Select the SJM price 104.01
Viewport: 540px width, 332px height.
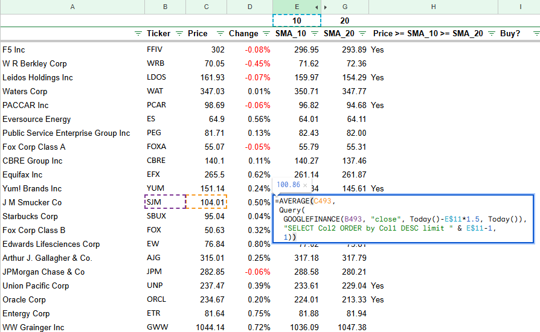coord(207,202)
